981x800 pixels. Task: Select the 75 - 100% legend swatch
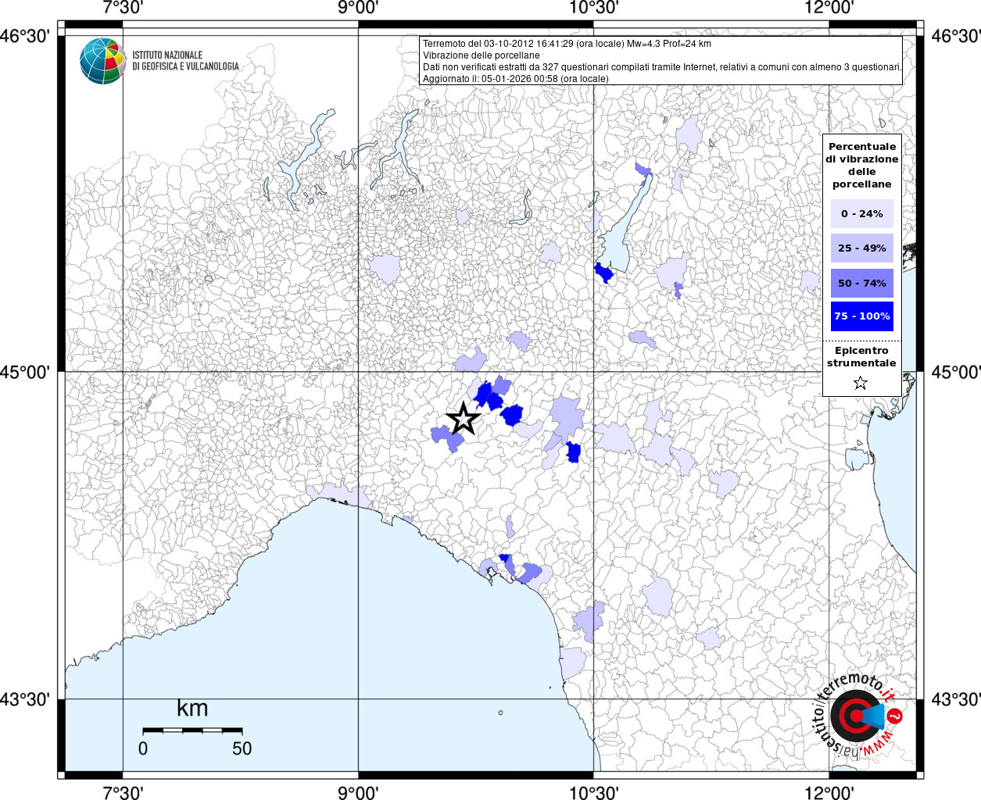861,316
